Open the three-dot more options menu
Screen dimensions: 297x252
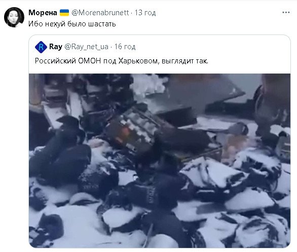pyautogui.click(x=286, y=13)
